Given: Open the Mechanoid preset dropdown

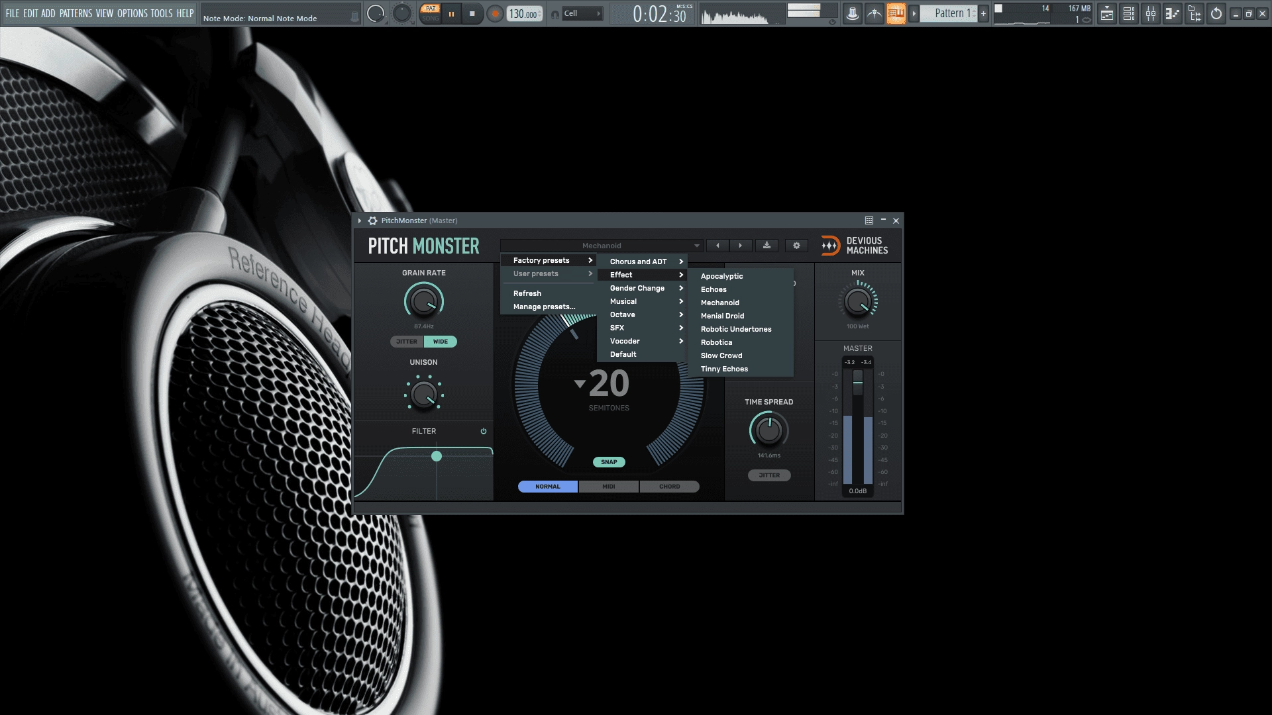Looking at the screenshot, I should coord(602,246).
